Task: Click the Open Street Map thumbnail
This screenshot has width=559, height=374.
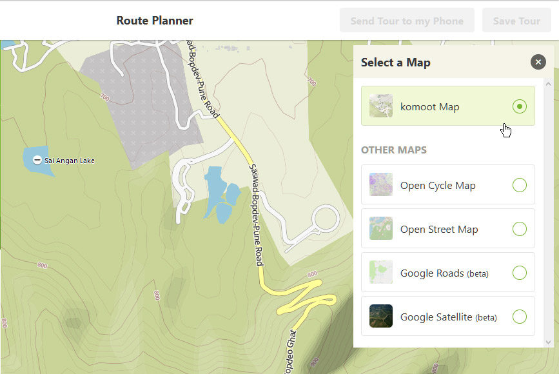Action: (381, 229)
